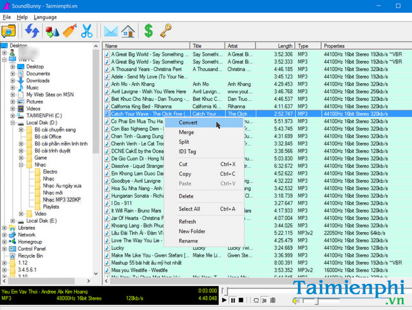Expand the Pictures tree node
Screen dimensions: 412x310
click(13, 101)
